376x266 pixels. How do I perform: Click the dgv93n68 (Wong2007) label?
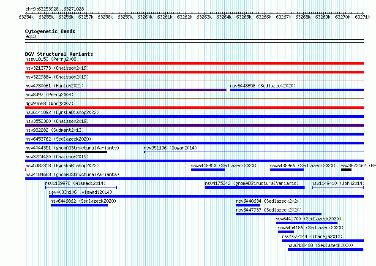point(49,103)
